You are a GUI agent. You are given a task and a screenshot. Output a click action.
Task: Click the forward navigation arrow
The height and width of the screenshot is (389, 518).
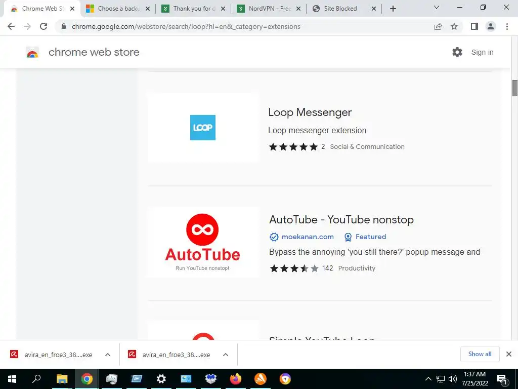pyautogui.click(x=27, y=26)
